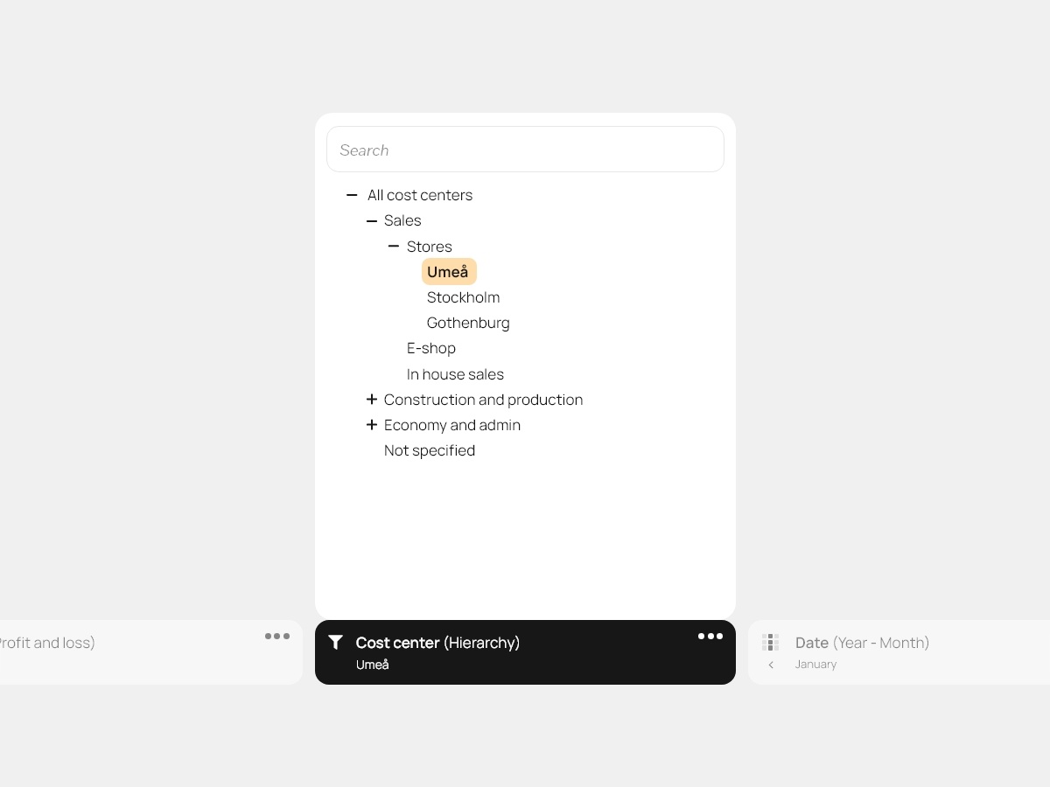
Task: Click the left chevron beside January
Action: 771,665
